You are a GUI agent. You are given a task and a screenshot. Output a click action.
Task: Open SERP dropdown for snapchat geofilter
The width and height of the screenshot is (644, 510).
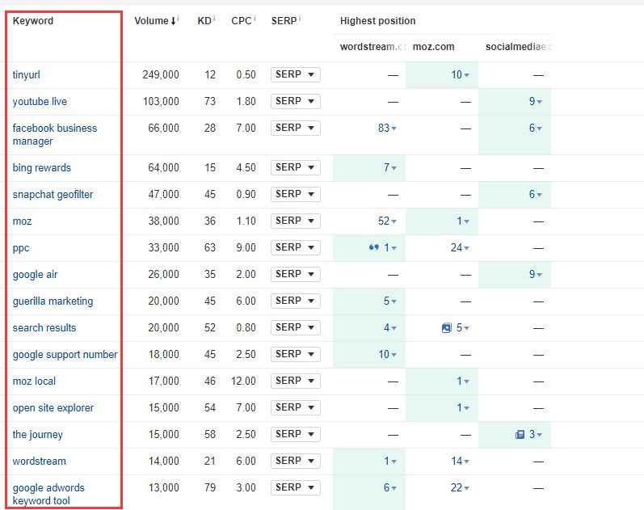pyautogui.click(x=295, y=194)
